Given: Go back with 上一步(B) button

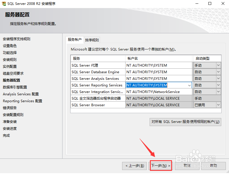Looking at the screenshot, I should (x=134, y=166).
